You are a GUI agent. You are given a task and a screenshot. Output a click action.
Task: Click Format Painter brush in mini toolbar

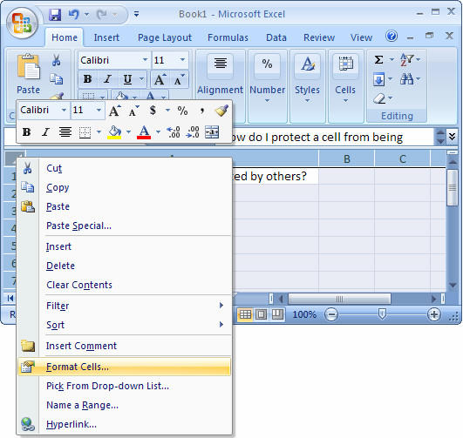(x=221, y=111)
